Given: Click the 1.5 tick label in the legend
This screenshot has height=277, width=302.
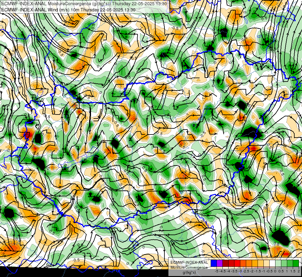Looking at the screenshot, I should [293, 271].
